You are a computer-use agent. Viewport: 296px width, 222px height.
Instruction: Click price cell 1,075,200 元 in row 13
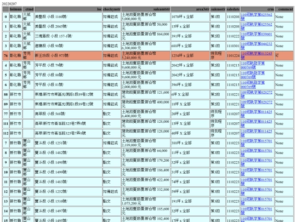(146, 201)
